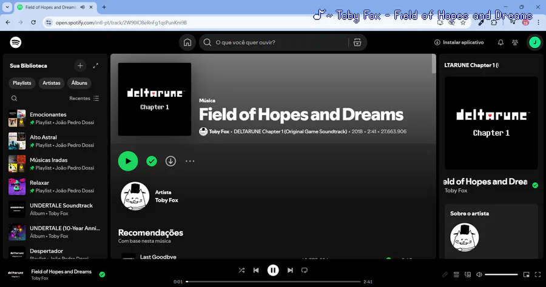Image resolution: width=546 pixels, height=287 pixels.
Task: View site information for open.spotify.com
Action: click(49, 22)
